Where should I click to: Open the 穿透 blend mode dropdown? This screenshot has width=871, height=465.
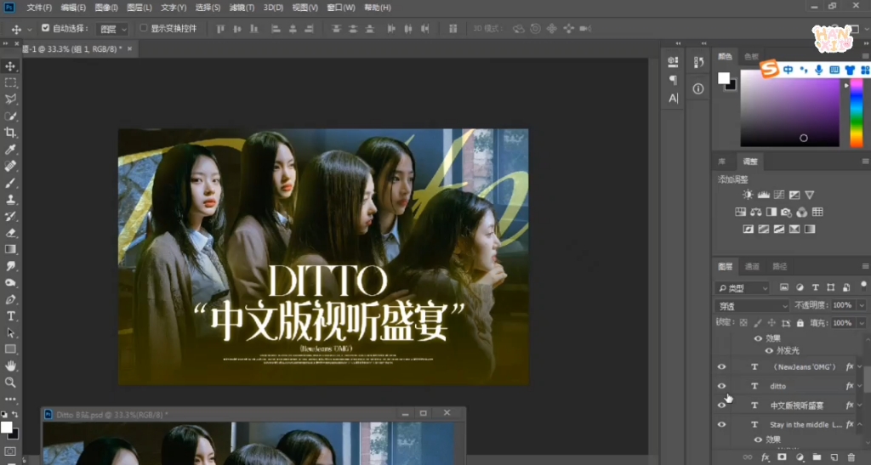click(752, 306)
